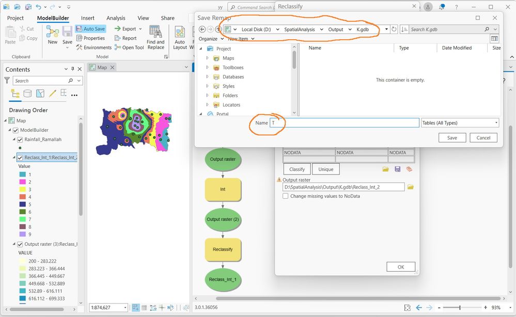516x317 pixels.
Task: Expand Folders node in tree
Action: pos(207,96)
